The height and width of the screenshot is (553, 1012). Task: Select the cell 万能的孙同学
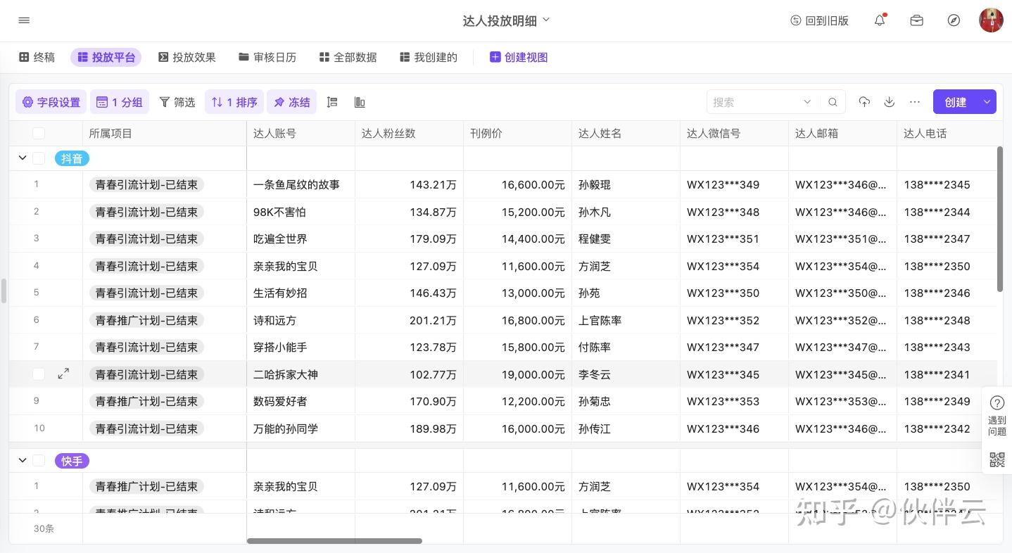coord(301,428)
